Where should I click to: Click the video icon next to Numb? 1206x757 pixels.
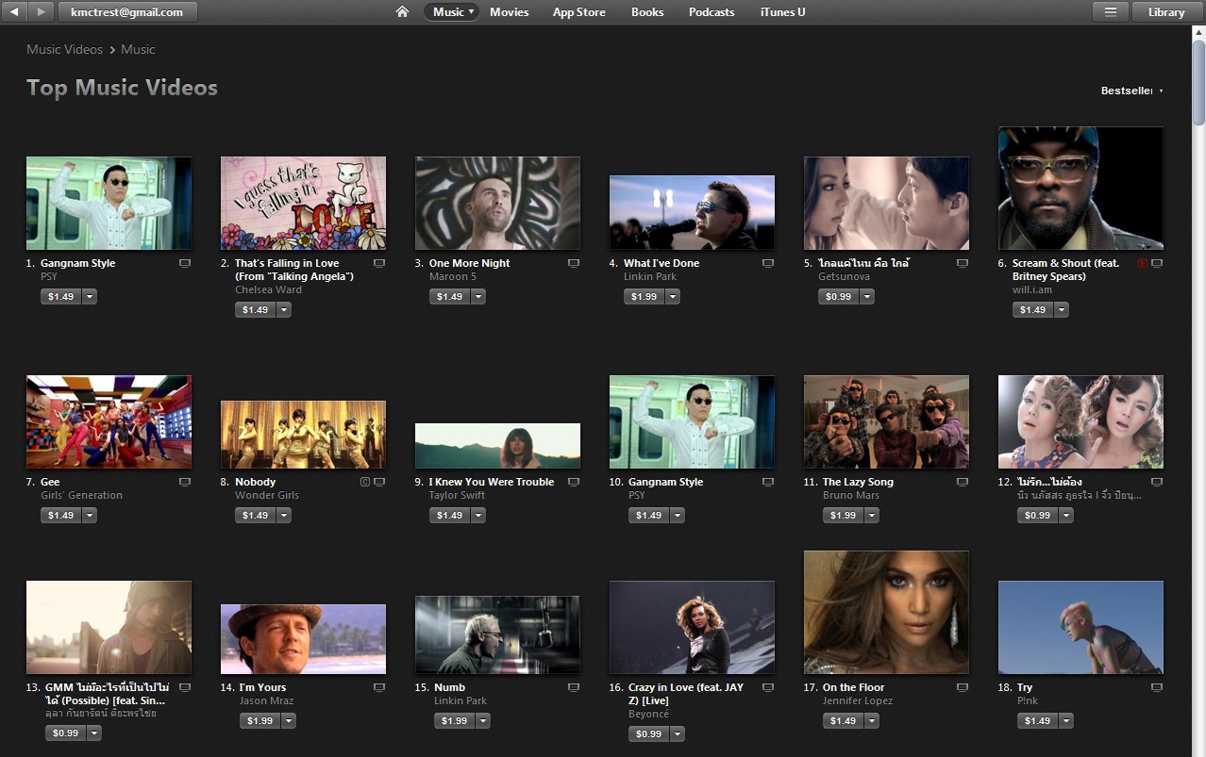(x=574, y=687)
